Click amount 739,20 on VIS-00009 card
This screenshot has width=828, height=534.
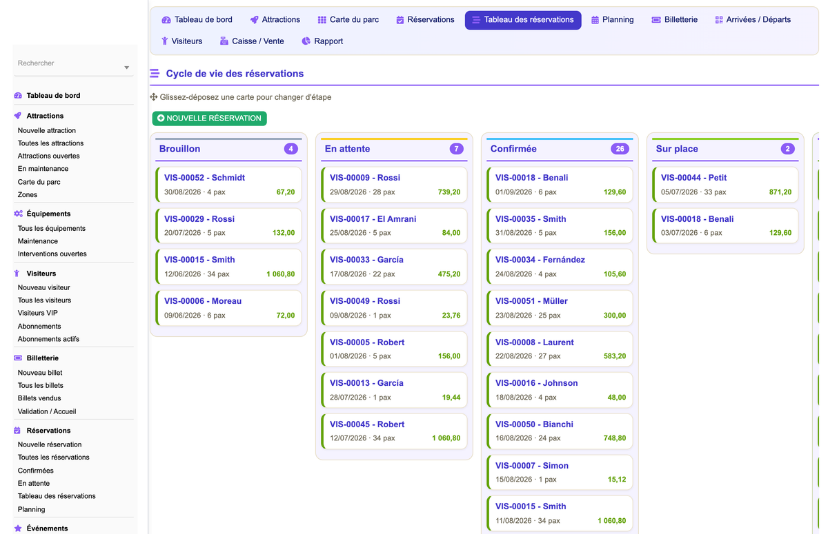pyautogui.click(x=449, y=192)
